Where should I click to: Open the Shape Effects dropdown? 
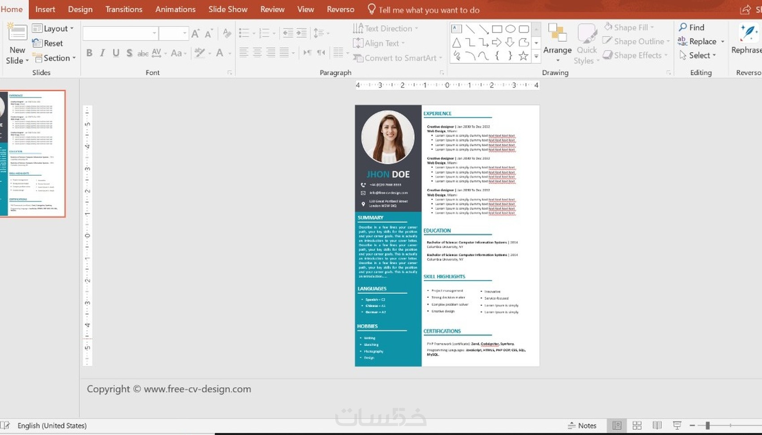635,55
